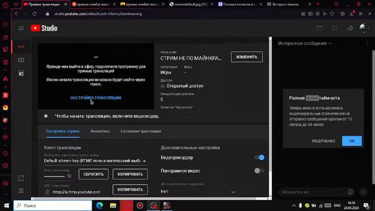The height and width of the screenshot is (211, 375).
Task: Open НАСТРОЙКА ТРАНСЛЯЦИИ link
Action: [x=96, y=98]
